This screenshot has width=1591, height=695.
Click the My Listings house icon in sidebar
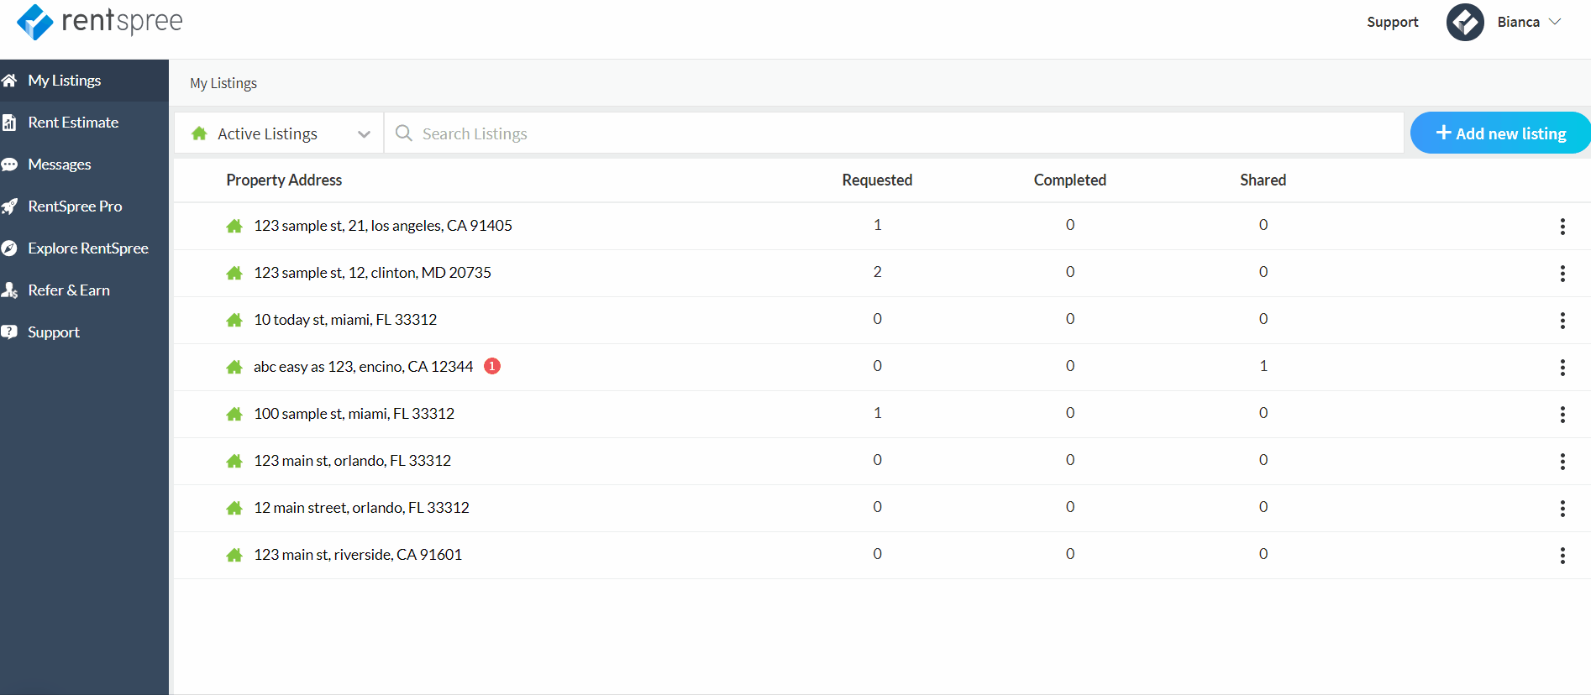click(9, 81)
